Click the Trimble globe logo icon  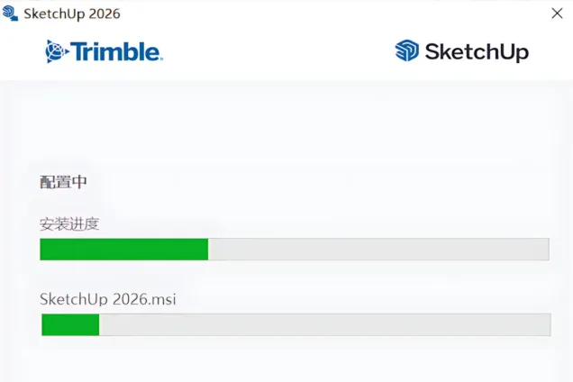tap(56, 51)
